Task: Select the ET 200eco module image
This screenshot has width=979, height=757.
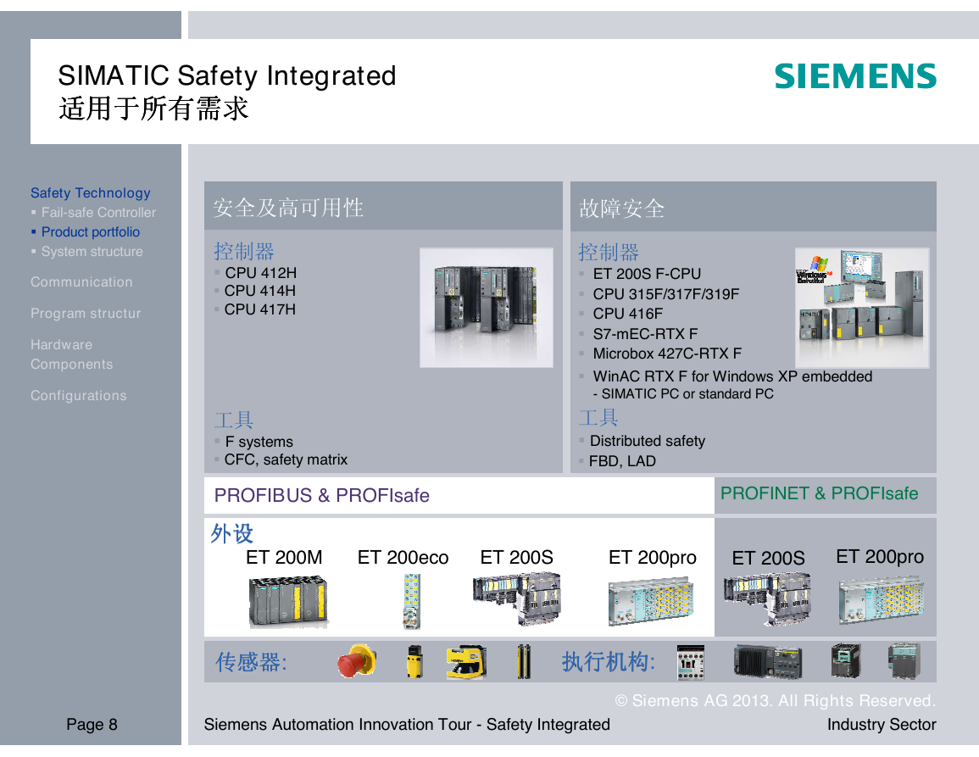Action: [411, 601]
